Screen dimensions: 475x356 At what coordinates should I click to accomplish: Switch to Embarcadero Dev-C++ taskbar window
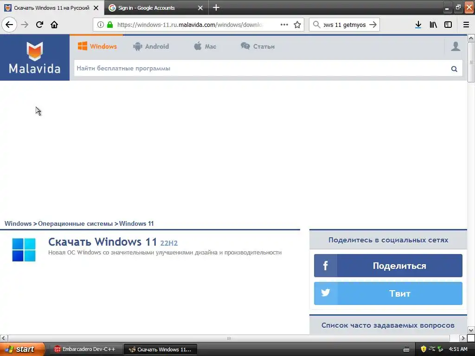click(85, 350)
